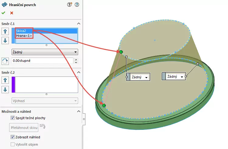This screenshot has height=149, width=228.
Task: Click the resize handle under the Směr č.1 list
Action: (47, 45)
